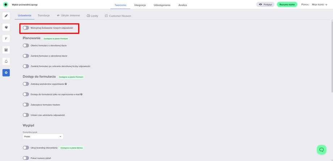Screen dimensions: 333x161
Task: Turn on Zabezpiecz formularz hasłem
Action: (x=26, y=105)
